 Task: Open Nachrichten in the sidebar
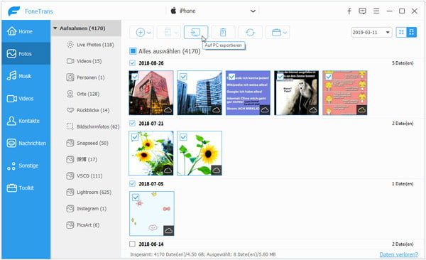(26, 143)
